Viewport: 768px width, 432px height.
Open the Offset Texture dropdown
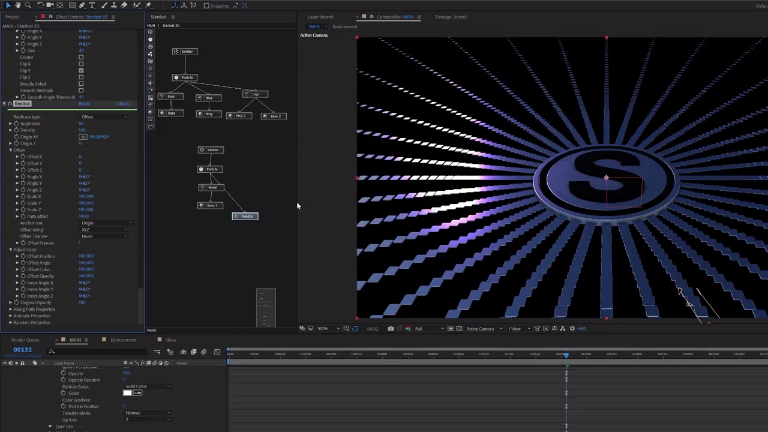point(105,236)
